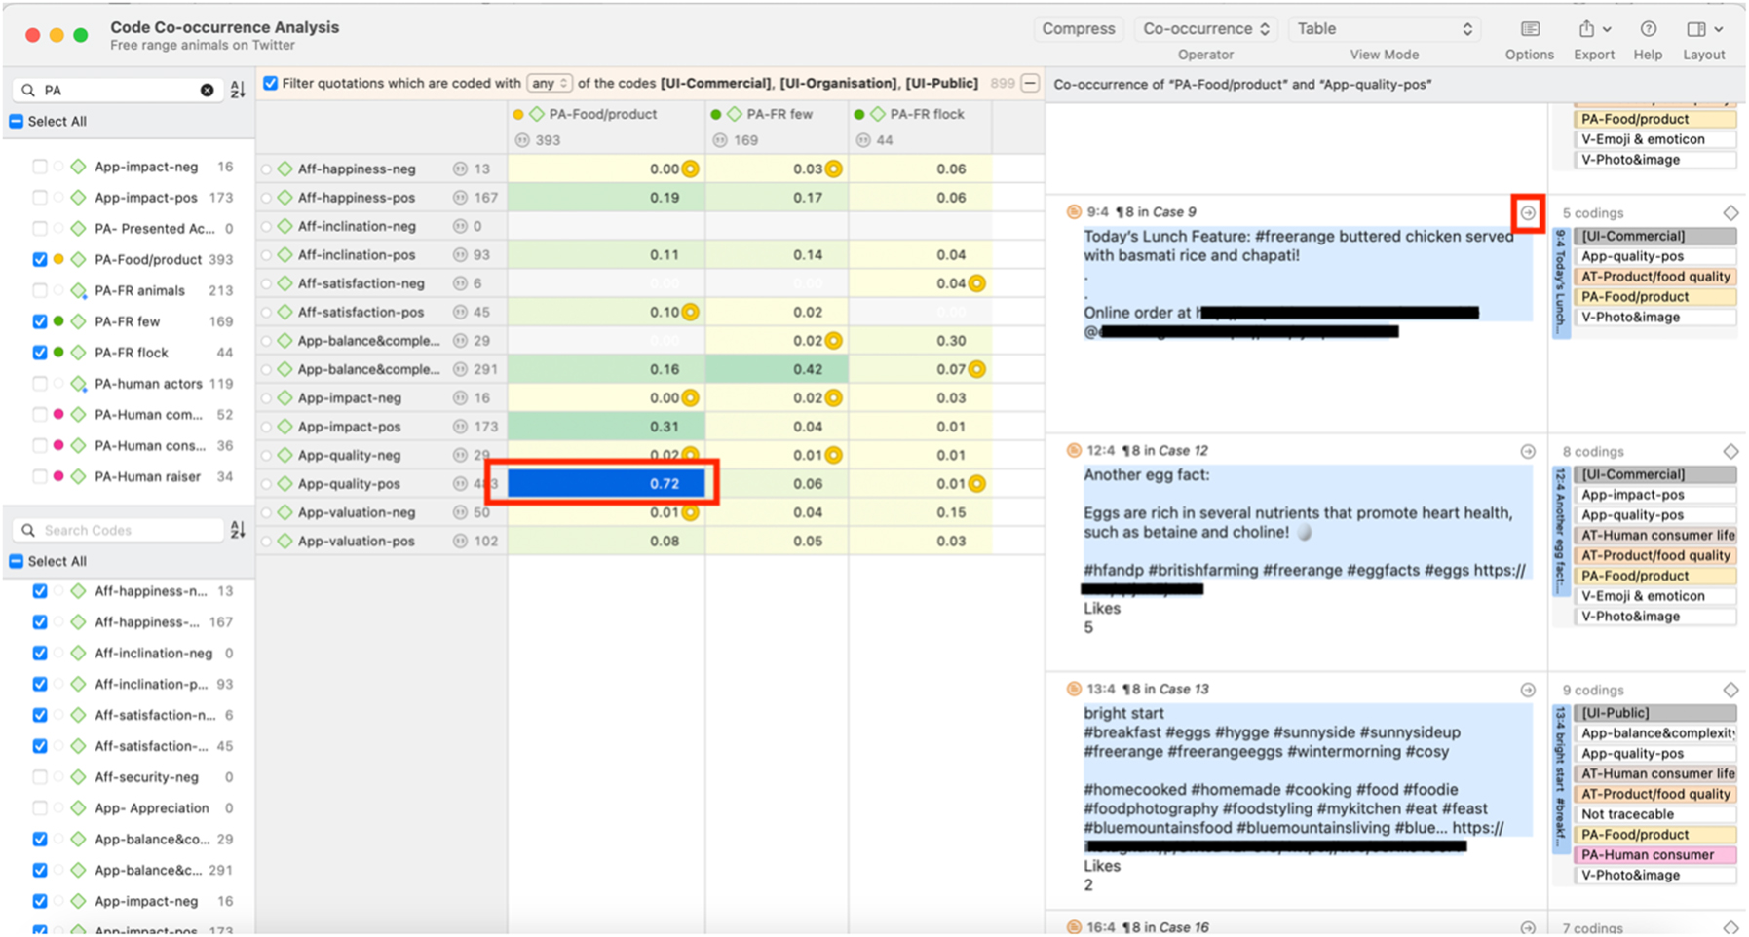Click the yellow color dot beside PA-Food/product
This screenshot has height=937, width=1749.
pyautogui.click(x=58, y=259)
